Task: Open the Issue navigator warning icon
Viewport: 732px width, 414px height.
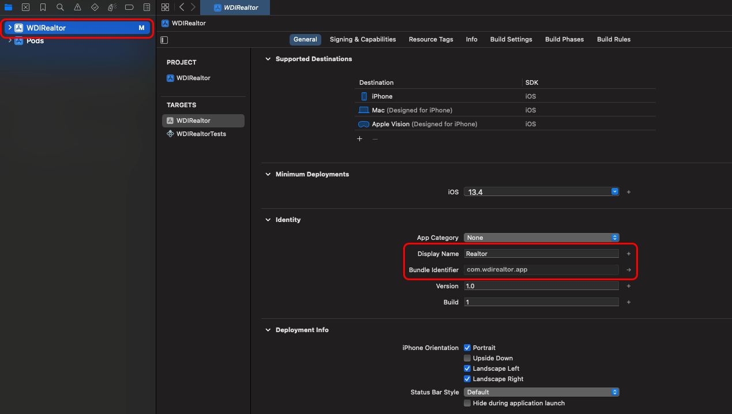Action: (x=77, y=7)
